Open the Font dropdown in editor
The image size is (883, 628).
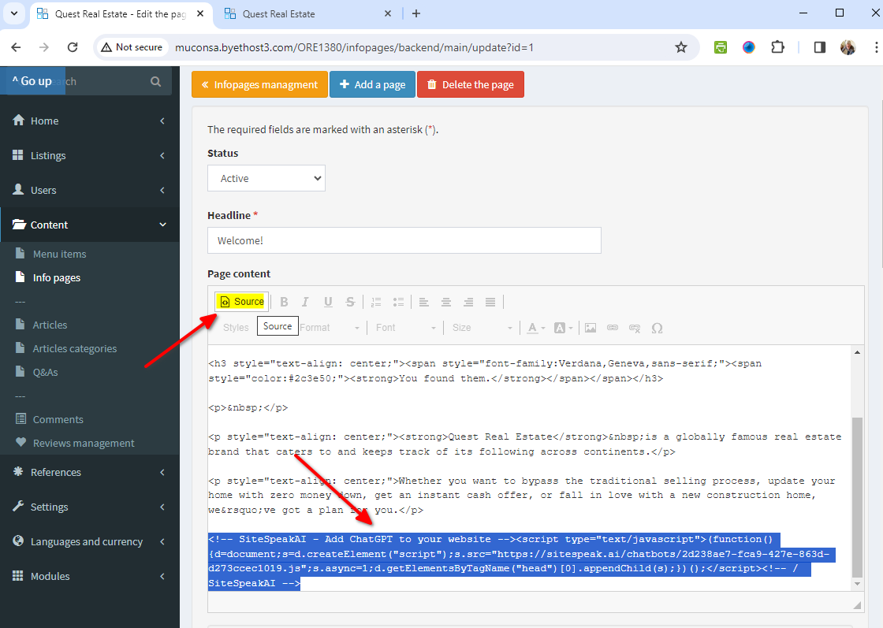click(x=405, y=328)
